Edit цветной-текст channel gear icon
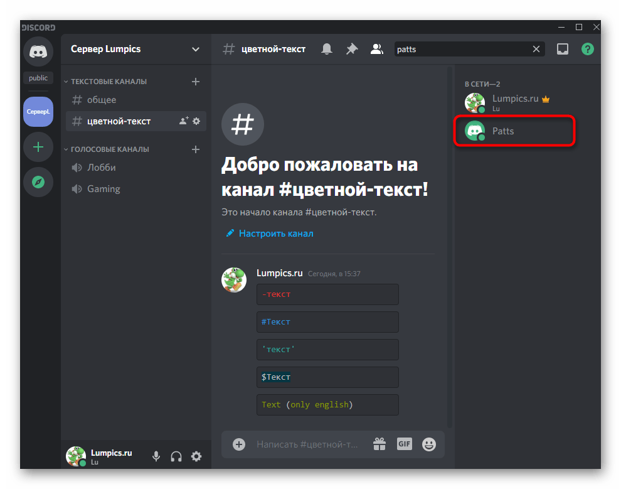The image size is (621, 489). pyautogui.click(x=196, y=121)
